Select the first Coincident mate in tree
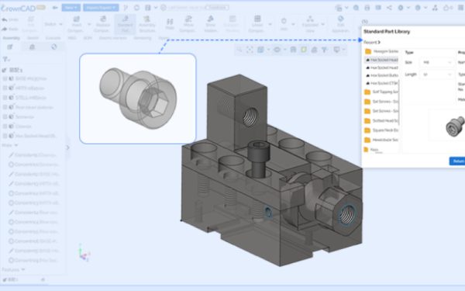 (33, 155)
